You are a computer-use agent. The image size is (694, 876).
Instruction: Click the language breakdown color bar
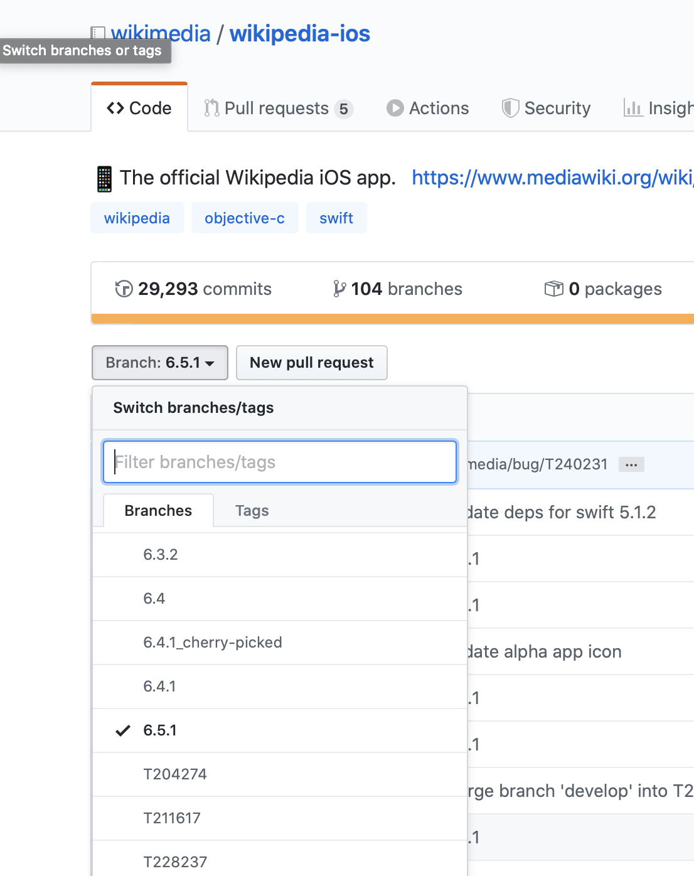392,319
